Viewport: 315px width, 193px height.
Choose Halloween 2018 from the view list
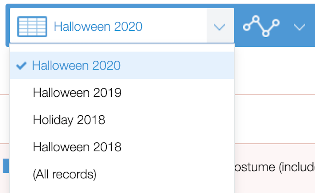click(77, 147)
